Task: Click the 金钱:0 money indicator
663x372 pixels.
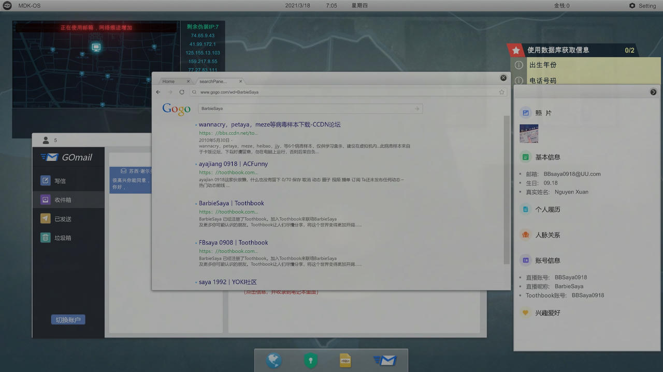Action: pyautogui.click(x=561, y=6)
